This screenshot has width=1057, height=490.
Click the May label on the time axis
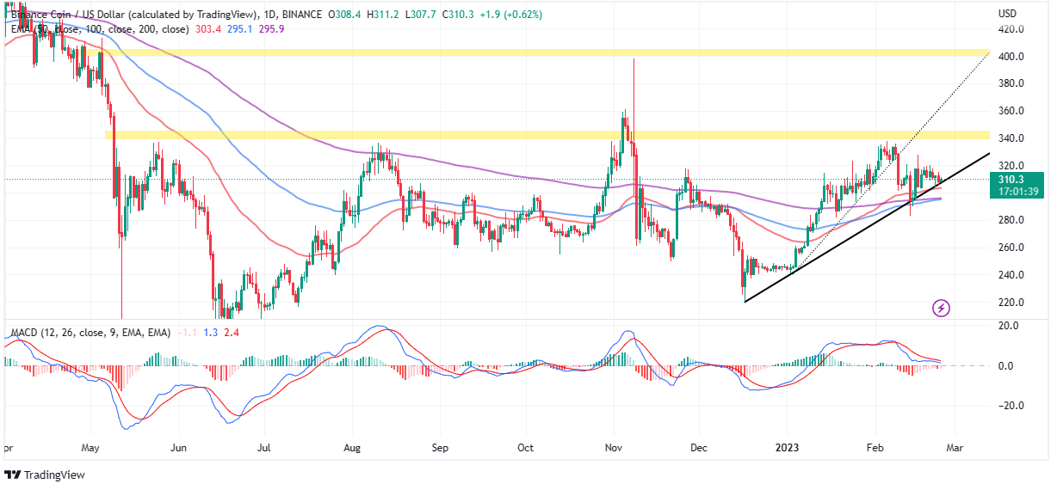point(91,448)
